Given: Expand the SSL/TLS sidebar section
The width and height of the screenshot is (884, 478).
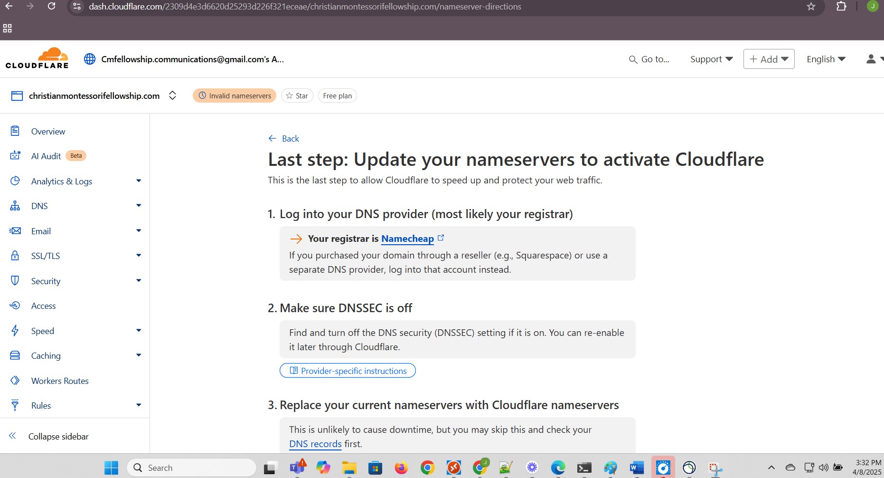Looking at the screenshot, I should (139, 256).
